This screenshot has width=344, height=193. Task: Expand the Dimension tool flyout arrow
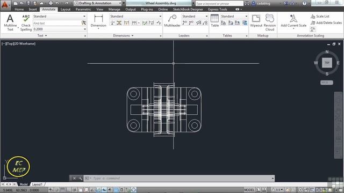point(98,28)
